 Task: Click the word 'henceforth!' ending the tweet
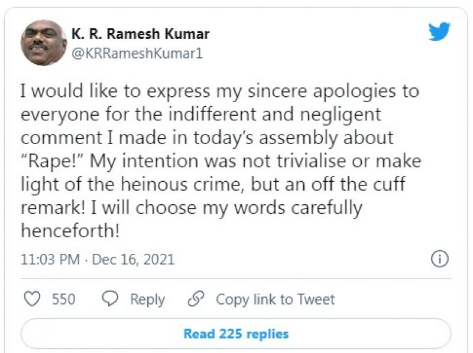click(70, 231)
